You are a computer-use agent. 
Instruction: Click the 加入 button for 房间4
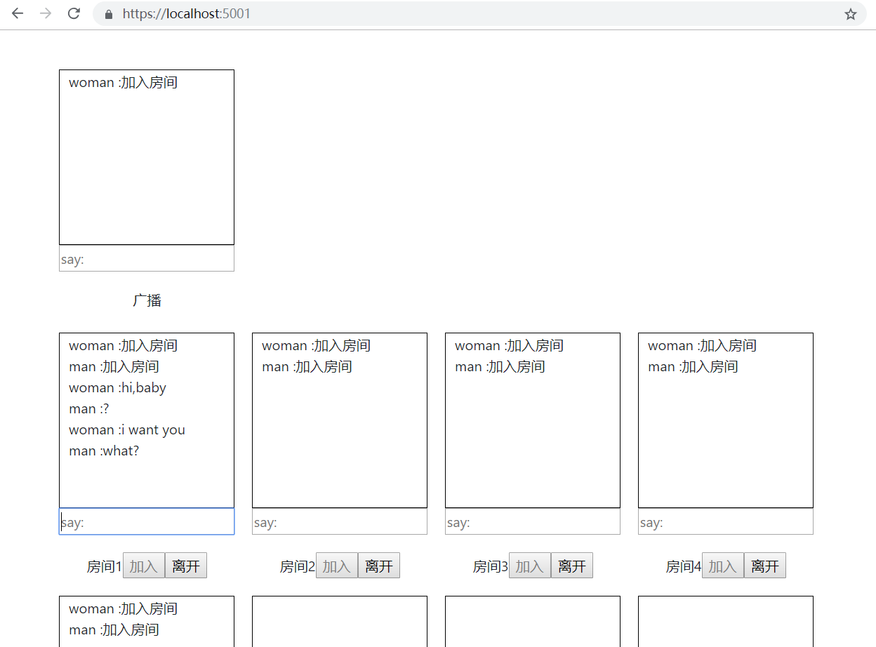coord(723,566)
